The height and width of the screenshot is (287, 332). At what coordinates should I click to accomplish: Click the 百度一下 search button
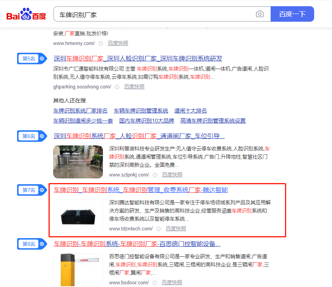(292, 14)
